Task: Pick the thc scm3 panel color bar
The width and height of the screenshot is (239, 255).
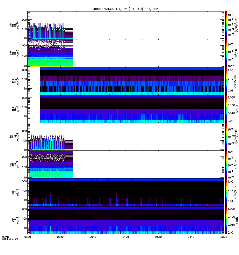Action: (x=226, y=164)
